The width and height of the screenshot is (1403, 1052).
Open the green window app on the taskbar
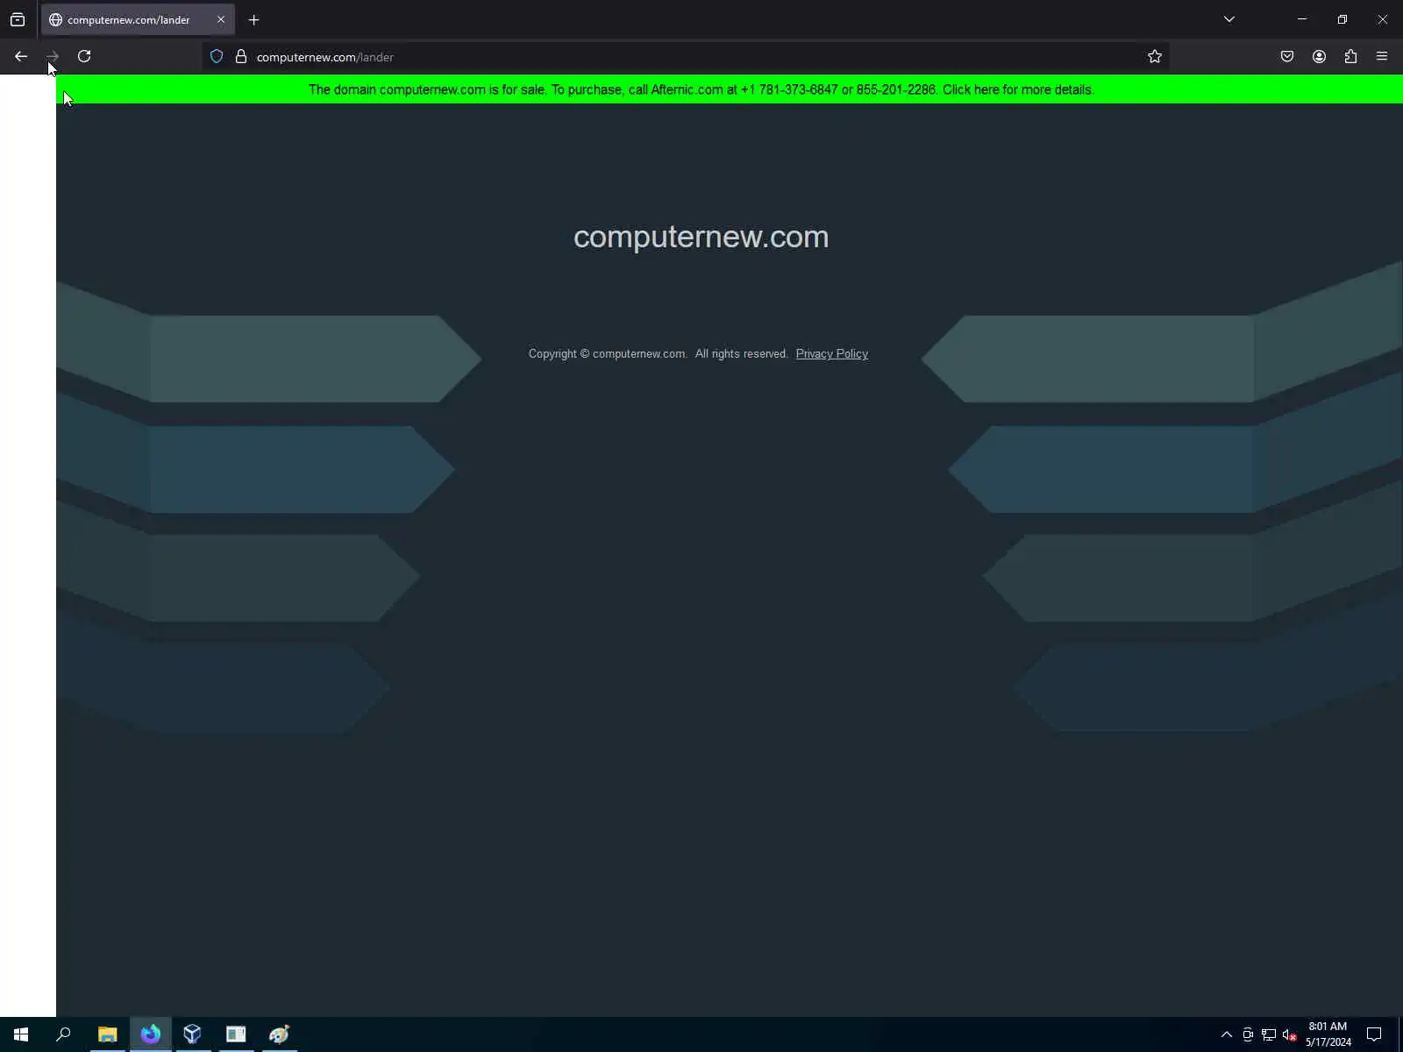point(236,1034)
